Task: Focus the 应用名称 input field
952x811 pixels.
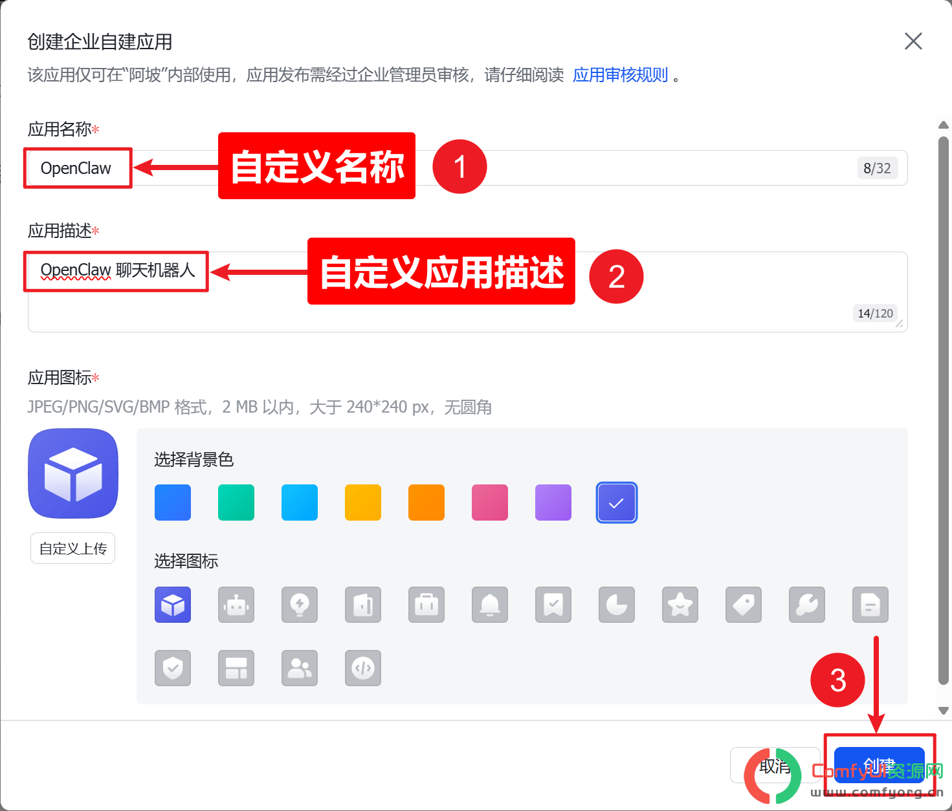Action: (x=467, y=168)
